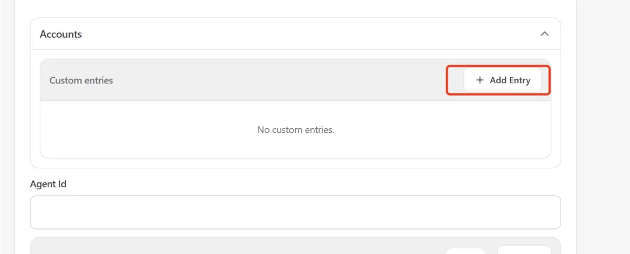Click Accounts card padding below the entries list
The height and width of the screenshot is (254, 630).
(x=295, y=163)
